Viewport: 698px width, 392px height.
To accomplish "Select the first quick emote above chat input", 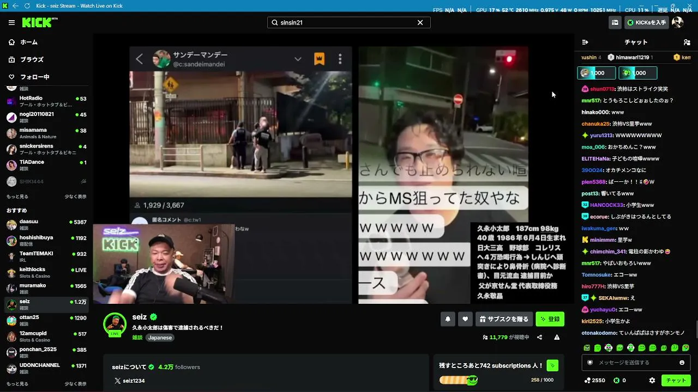I will pyautogui.click(x=587, y=348).
